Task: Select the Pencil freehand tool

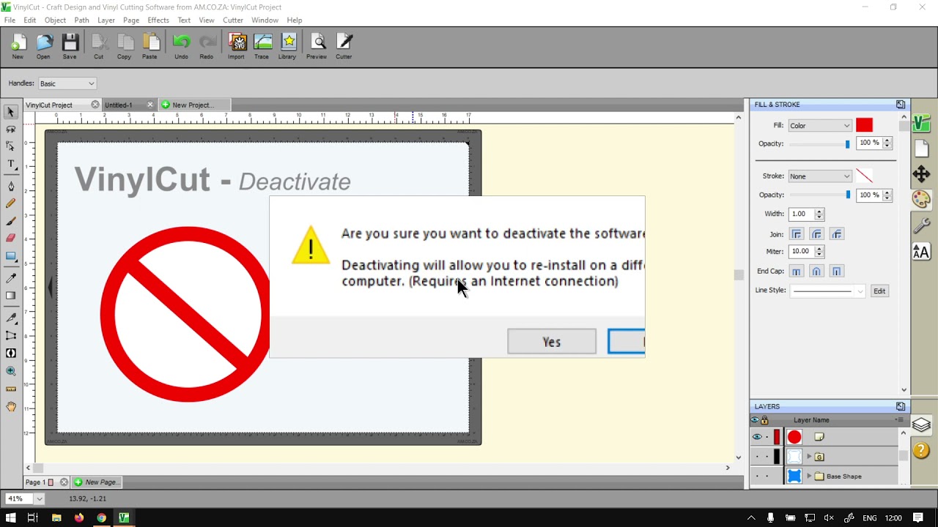Action: pyautogui.click(x=11, y=203)
